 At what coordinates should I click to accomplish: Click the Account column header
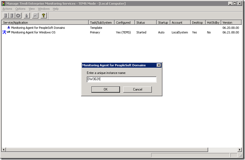point(180,22)
